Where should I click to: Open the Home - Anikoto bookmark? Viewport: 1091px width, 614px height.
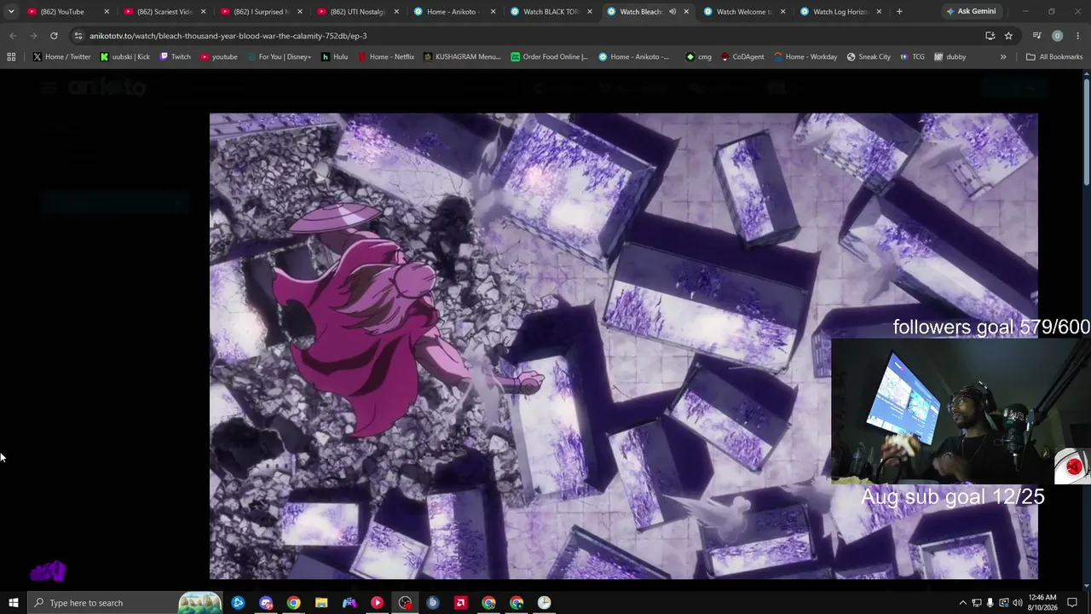(634, 56)
